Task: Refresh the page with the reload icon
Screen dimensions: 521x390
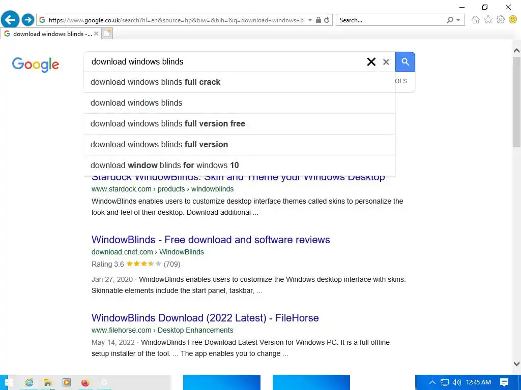Action: click(x=327, y=20)
